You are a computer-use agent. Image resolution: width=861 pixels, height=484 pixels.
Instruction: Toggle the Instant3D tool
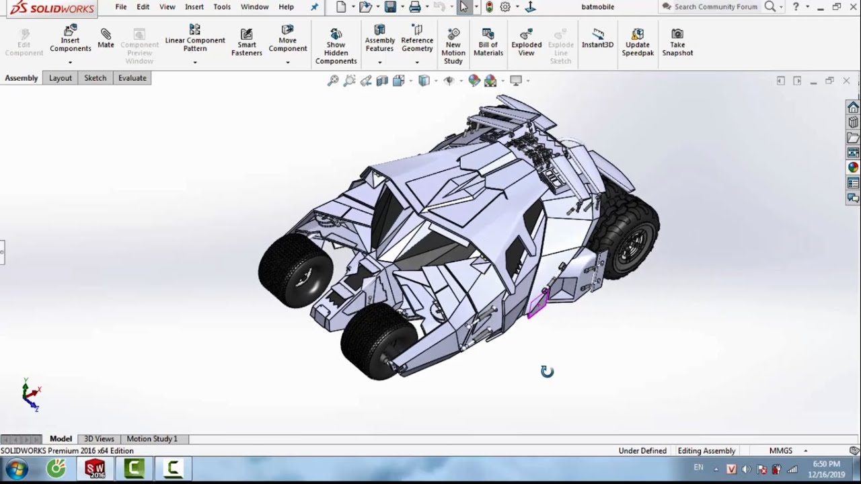pos(598,39)
